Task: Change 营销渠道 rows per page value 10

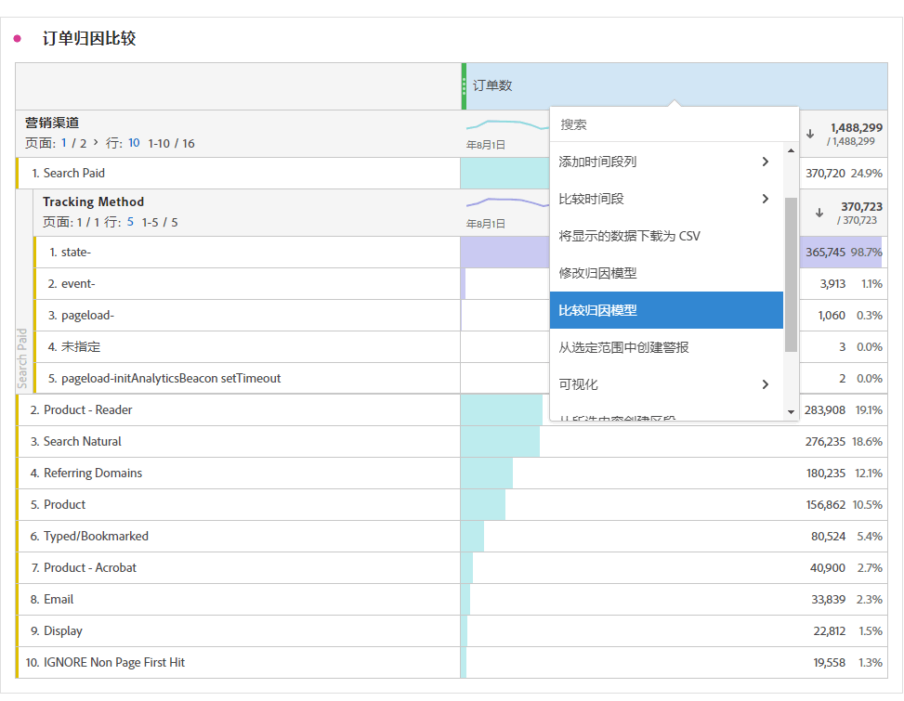Action: tap(134, 143)
